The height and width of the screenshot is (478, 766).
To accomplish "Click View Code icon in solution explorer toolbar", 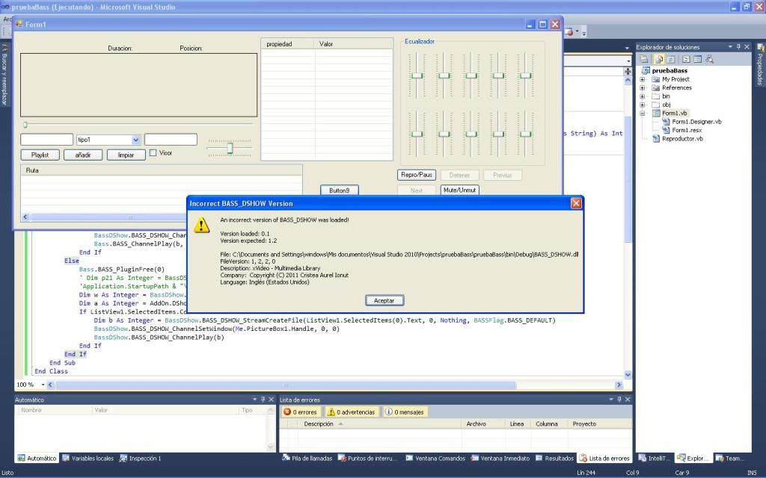I will pos(686,59).
